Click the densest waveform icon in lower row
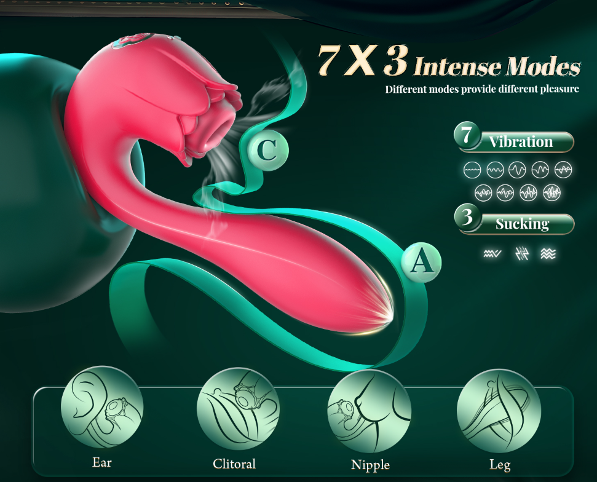 [552, 192]
